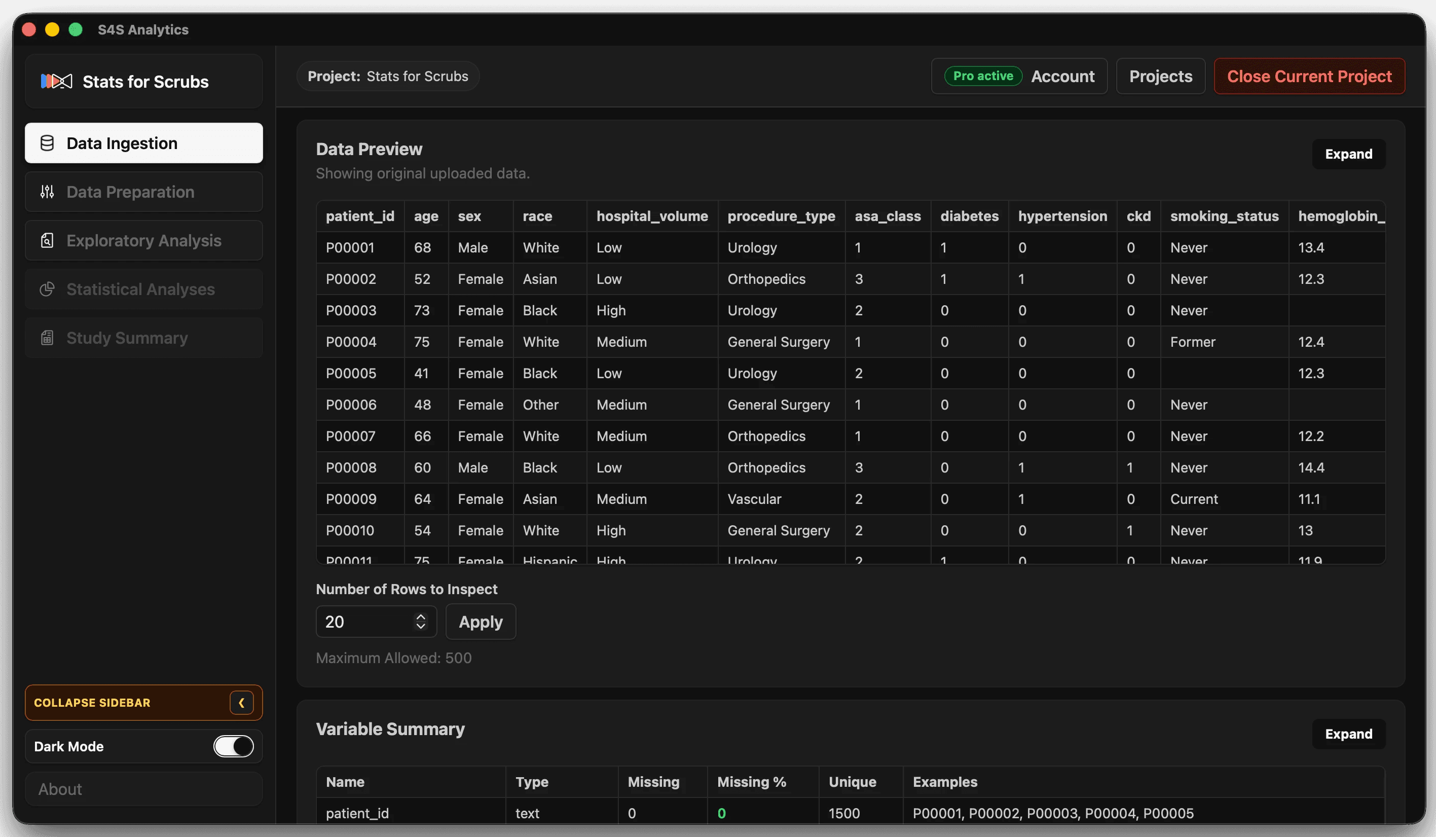This screenshot has width=1436, height=837.
Task: Click the Exploratory Analysis document search icon
Action: pos(47,240)
